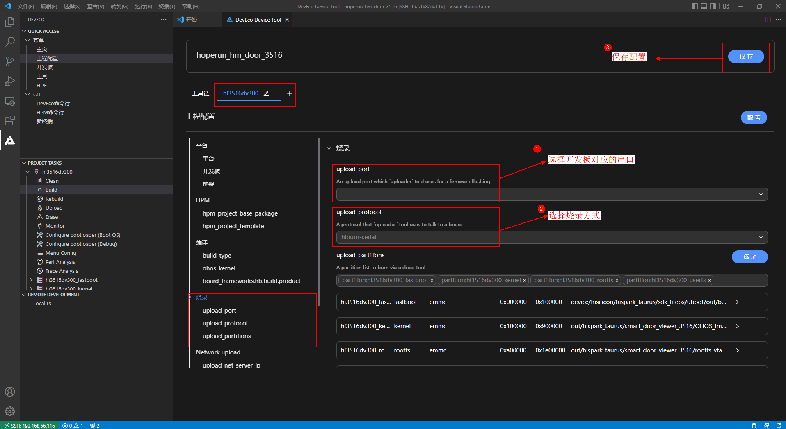Select the hi3516dv300 configuration tab
The image size is (786, 429).
241,93
